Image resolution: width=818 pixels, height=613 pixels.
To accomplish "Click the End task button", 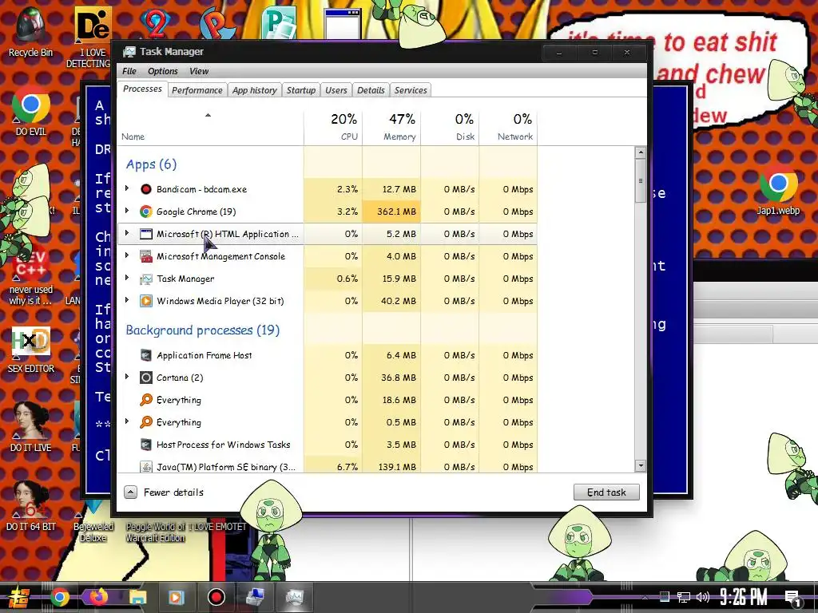I will point(606,492).
